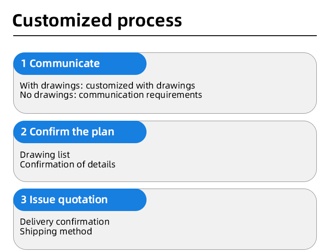The width and height of the screenshot is (330, 252).
Task: Click the number 1 in Communicate header
Action: click(24, 63)
